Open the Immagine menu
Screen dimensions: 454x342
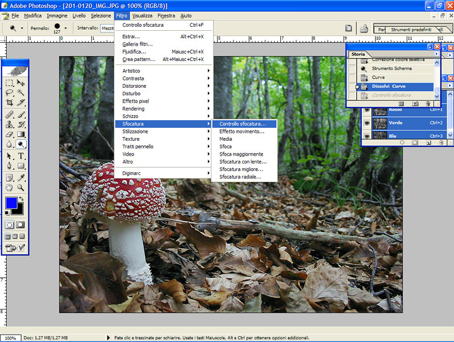click(57, 16)
